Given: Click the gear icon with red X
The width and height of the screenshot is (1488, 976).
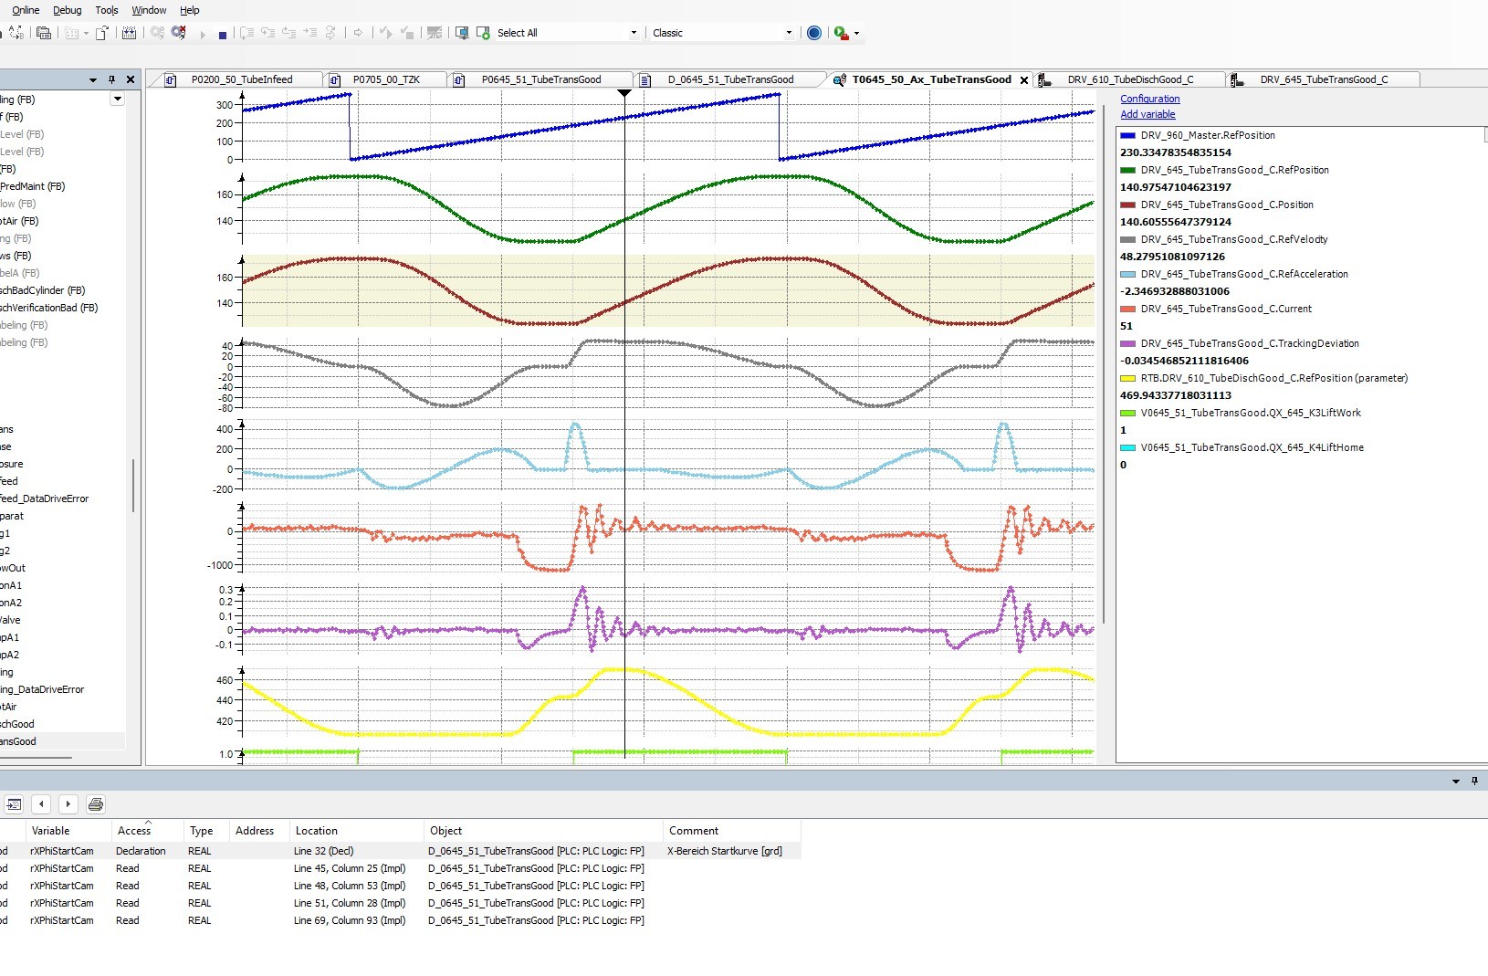Looking at the screenshot, I should pos(179,33).
